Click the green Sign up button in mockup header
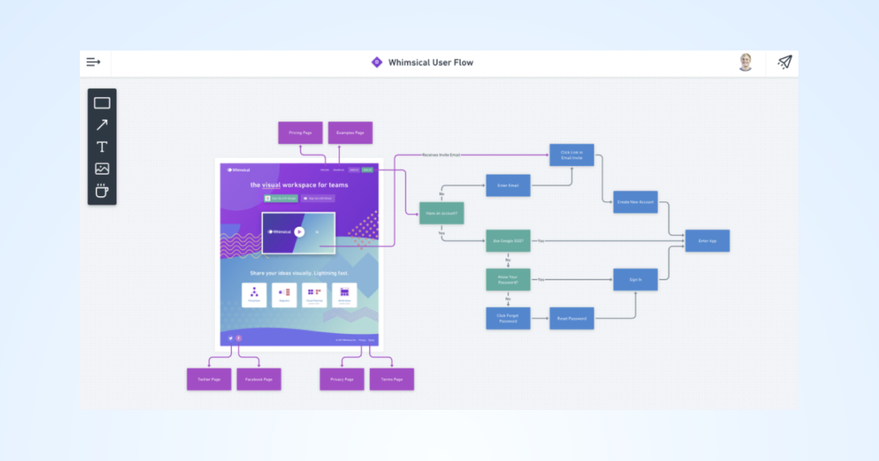This screenshot has height=461, width=879. pos(368,170)
